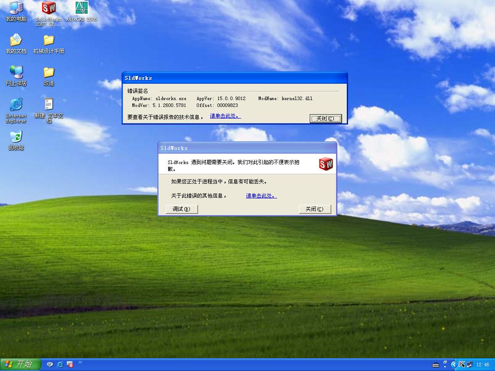Click the ModVer: 5.1.2600.5781 text

coord(159,105)
